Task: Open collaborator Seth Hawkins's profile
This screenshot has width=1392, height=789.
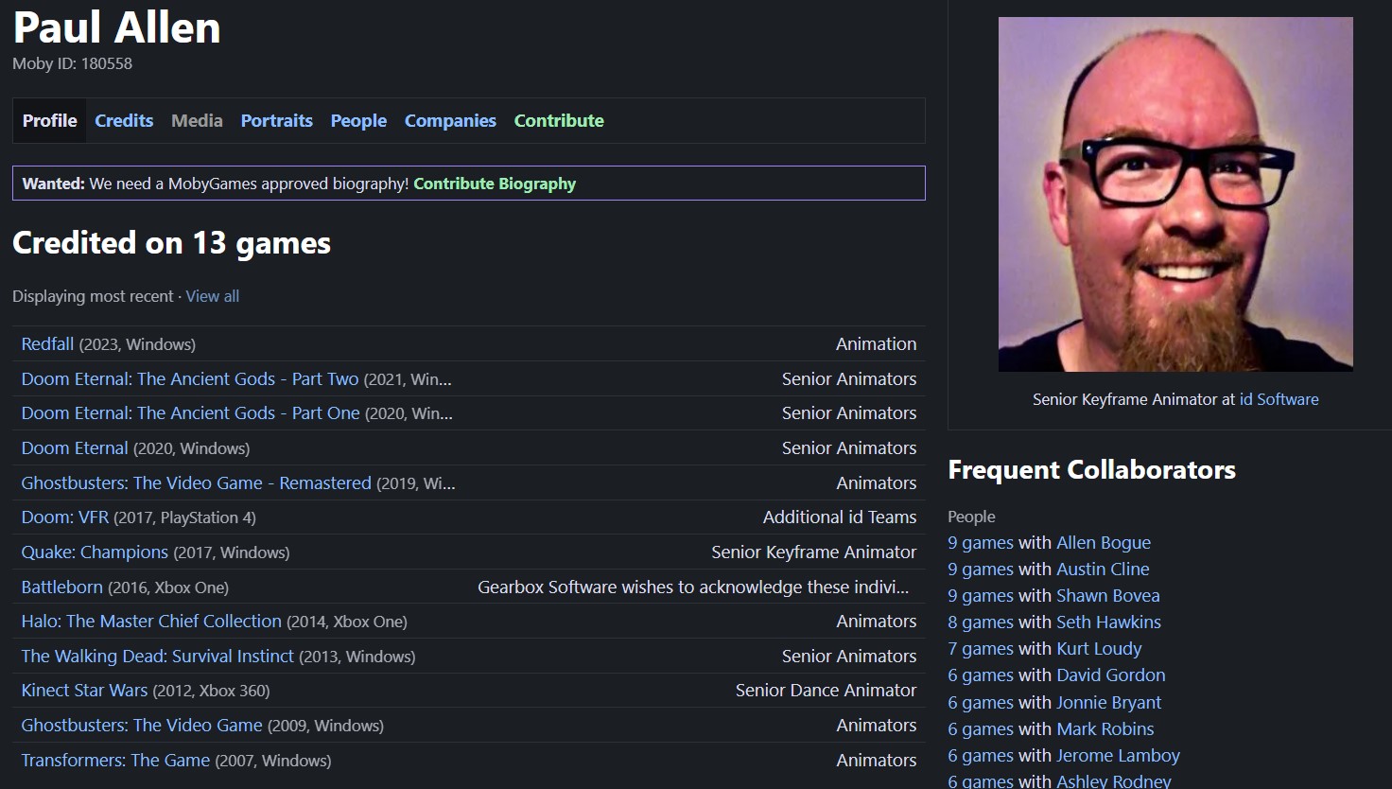Action: click(1108, 622)
